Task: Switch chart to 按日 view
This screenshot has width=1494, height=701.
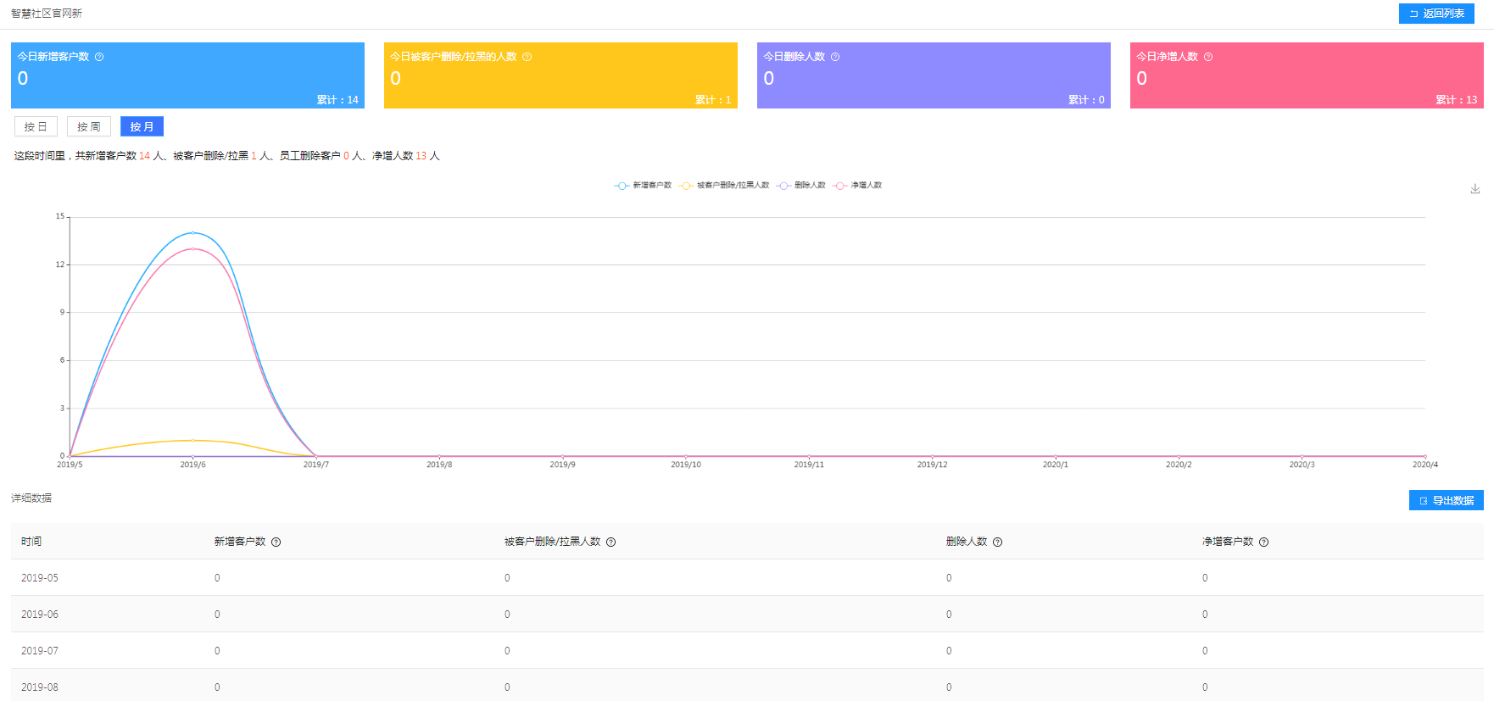Action: pos(36,126)
